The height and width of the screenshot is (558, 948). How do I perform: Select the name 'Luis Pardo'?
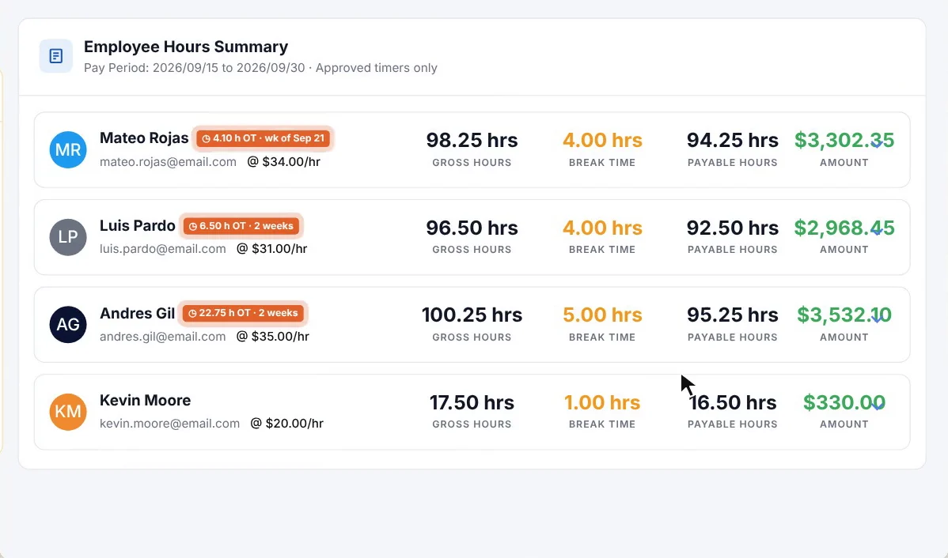(137, 225)
